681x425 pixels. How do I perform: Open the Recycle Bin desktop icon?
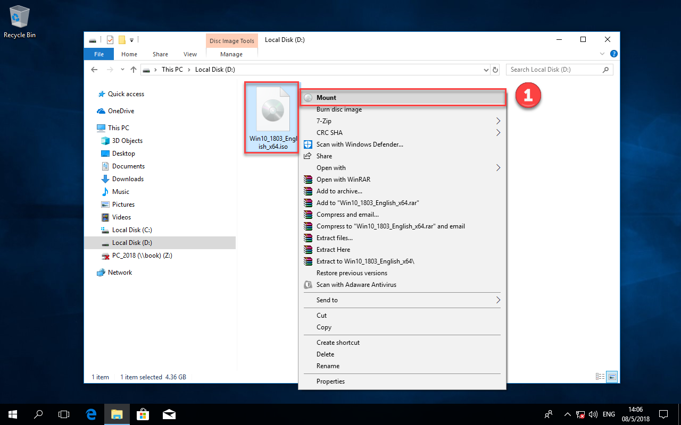click(20, 22)
